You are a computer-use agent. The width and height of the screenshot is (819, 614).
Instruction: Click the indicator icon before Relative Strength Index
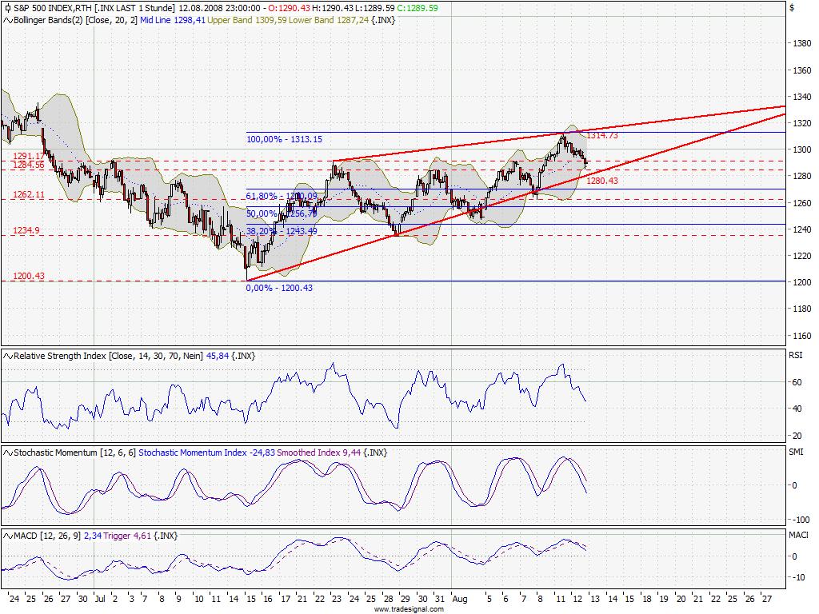coord(7,356)
